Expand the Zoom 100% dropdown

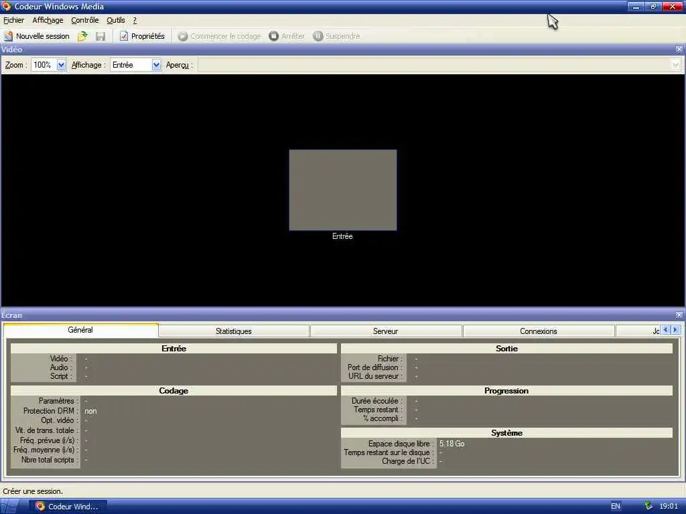click(x=61, y=65)
